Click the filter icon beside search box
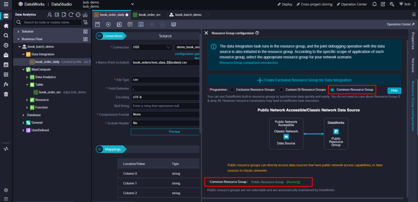The width and height of the screenshot is (418, 202). pos(85,22)
